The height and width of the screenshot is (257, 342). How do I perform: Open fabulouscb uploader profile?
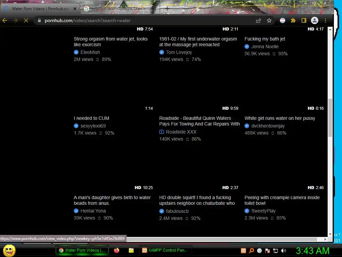[177, 211]
